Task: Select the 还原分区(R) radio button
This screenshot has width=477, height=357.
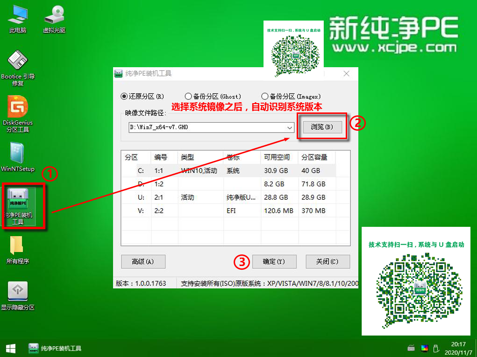Action: click(124, 97)
